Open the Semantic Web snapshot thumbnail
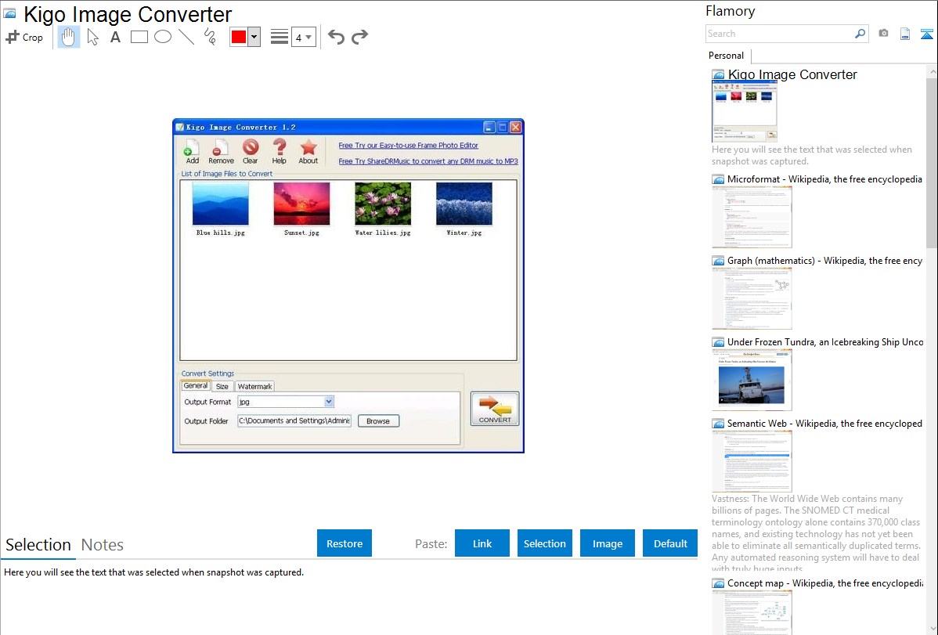Image resolution: width=938 pixels, height=635 pixels. [x=752, y=461]
